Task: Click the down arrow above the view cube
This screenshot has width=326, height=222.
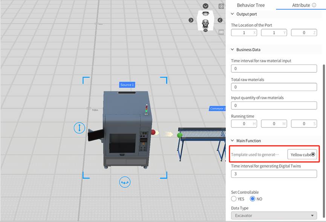Action: click(205, 6)
